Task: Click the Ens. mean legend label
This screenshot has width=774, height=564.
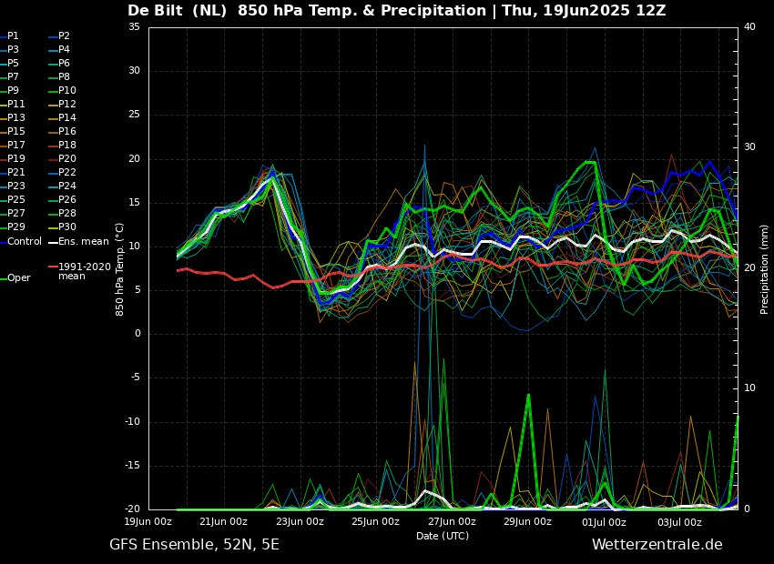Action: [84, 242]
